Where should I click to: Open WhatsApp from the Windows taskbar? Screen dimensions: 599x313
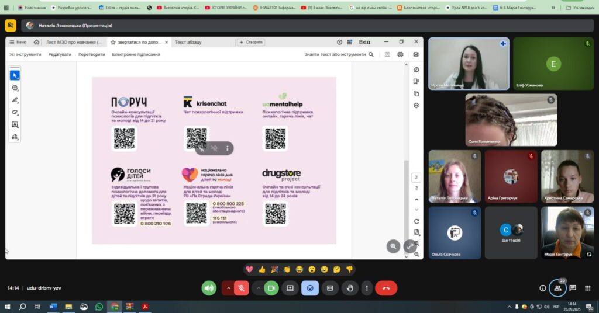click(99, 307)
